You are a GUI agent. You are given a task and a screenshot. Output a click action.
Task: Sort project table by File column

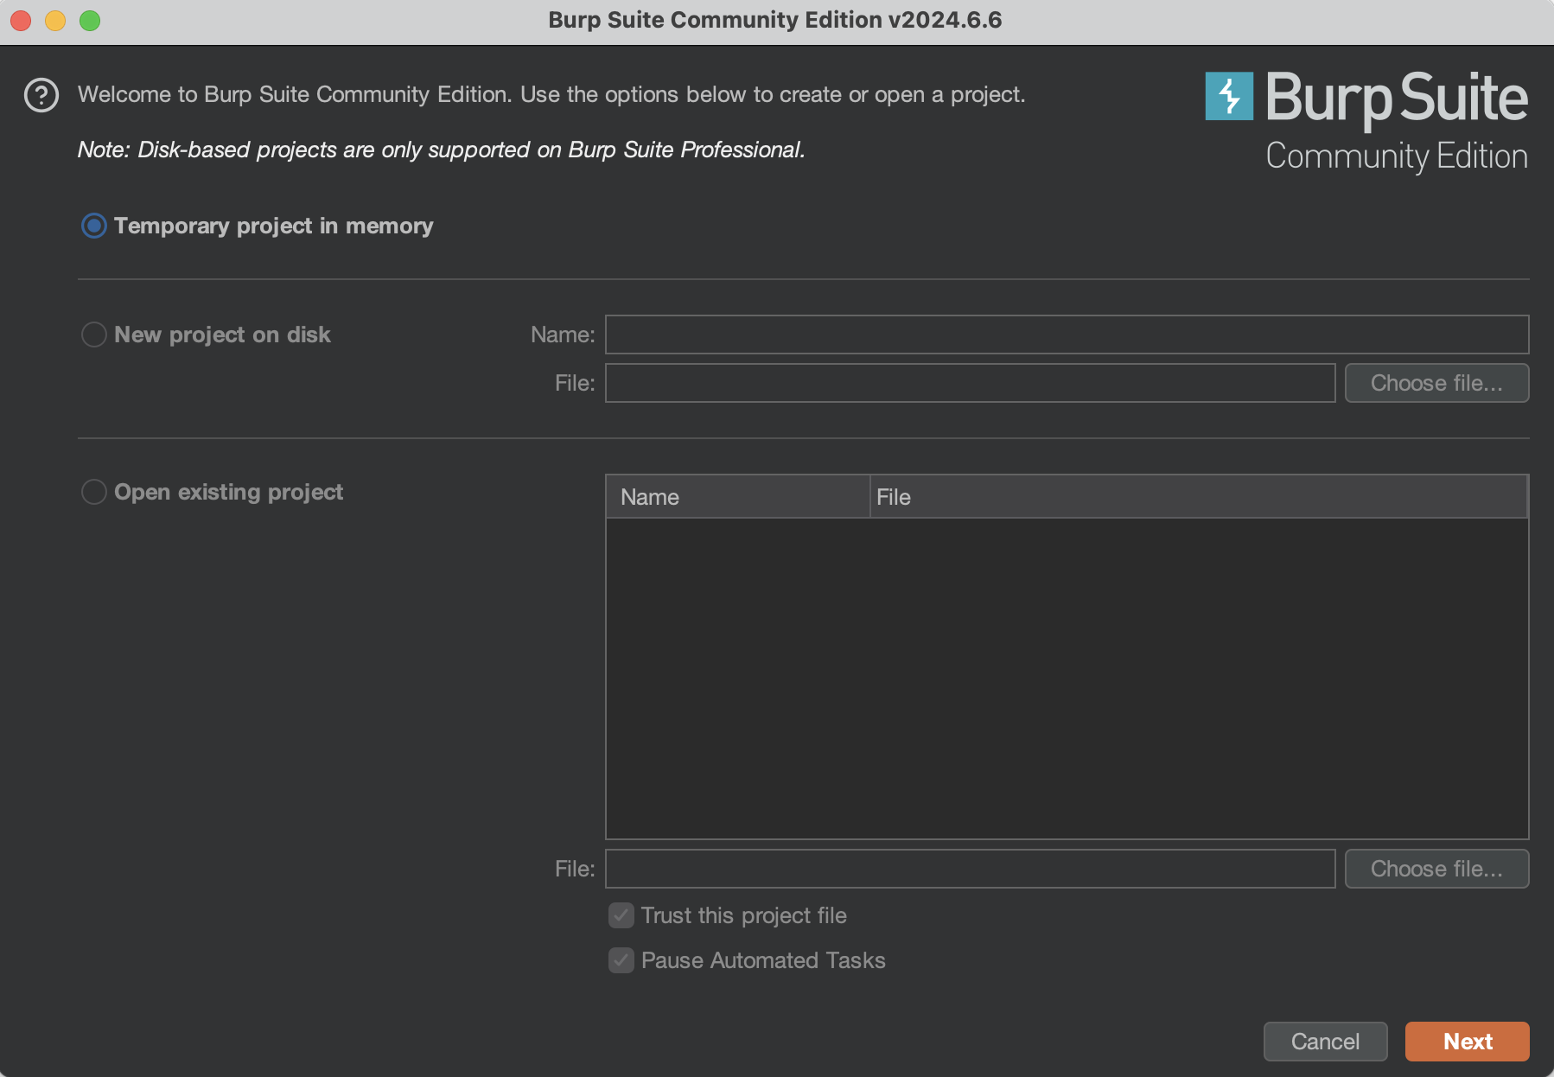click(x=1198, y=497)
